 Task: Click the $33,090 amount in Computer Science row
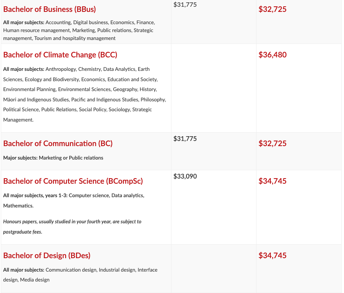[x=185, y=176]
